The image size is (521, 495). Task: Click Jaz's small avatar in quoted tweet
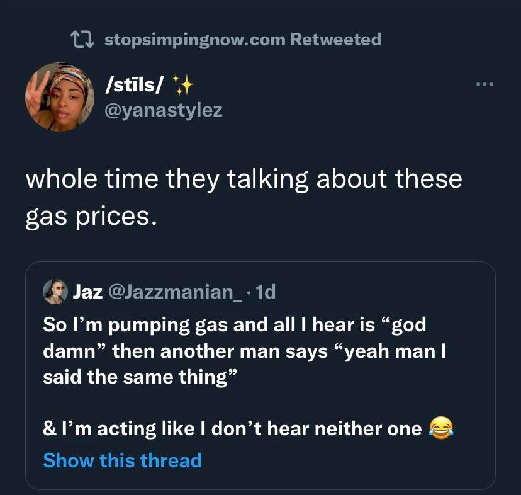point(55,292)
